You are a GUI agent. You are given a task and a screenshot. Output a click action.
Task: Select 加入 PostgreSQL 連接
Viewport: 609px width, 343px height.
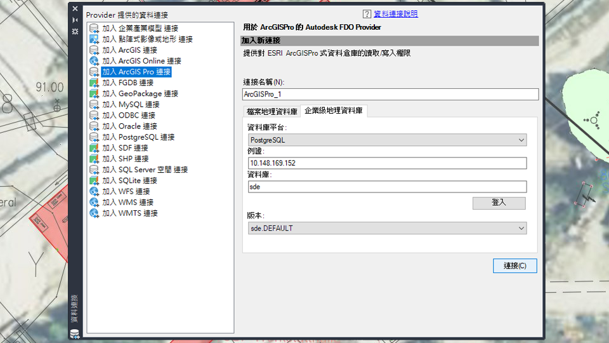[x=138, y=137]
